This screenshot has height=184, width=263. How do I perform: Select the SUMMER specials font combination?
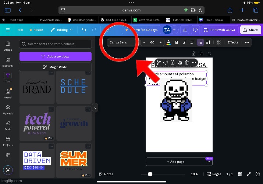coord(74,160)
